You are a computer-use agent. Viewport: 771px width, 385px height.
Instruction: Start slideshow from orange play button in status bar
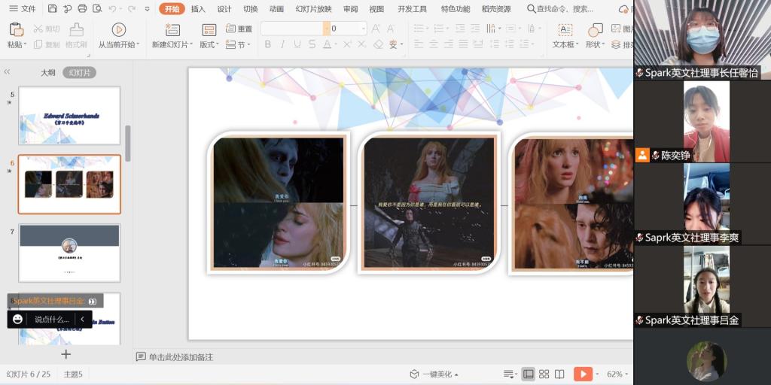click(582, 374)
